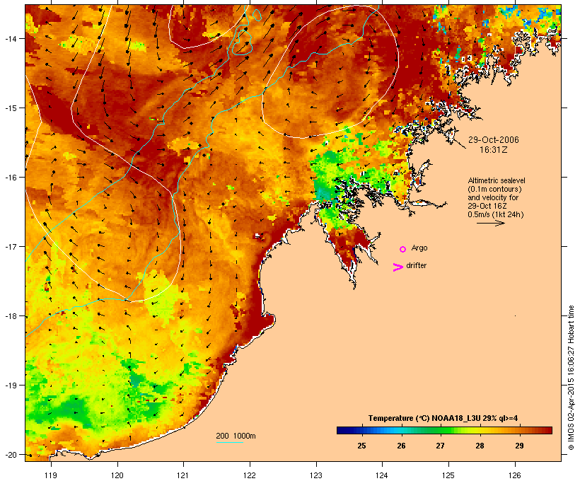Click latitude axis label -15
580x481 pixels.
pos(10,108)
